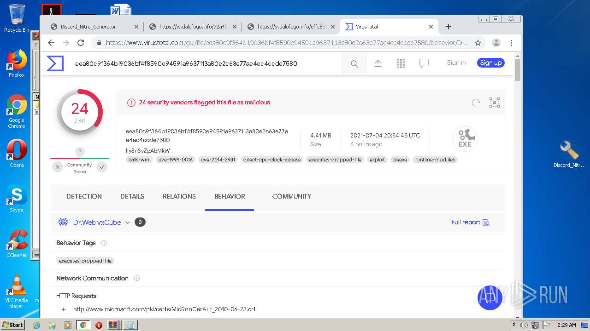Switch to the COMMUNITY tab
This screenshot has height=331, width=590.
tap(292, 196)
